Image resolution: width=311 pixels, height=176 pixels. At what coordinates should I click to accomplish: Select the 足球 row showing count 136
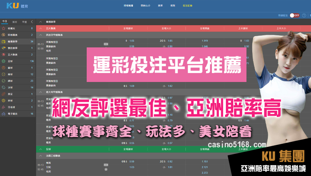18,61
